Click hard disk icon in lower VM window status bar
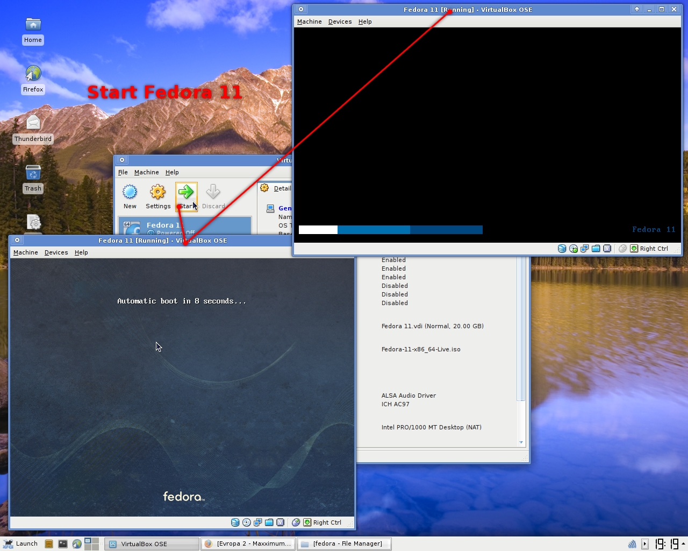 (x=235, y=522)
